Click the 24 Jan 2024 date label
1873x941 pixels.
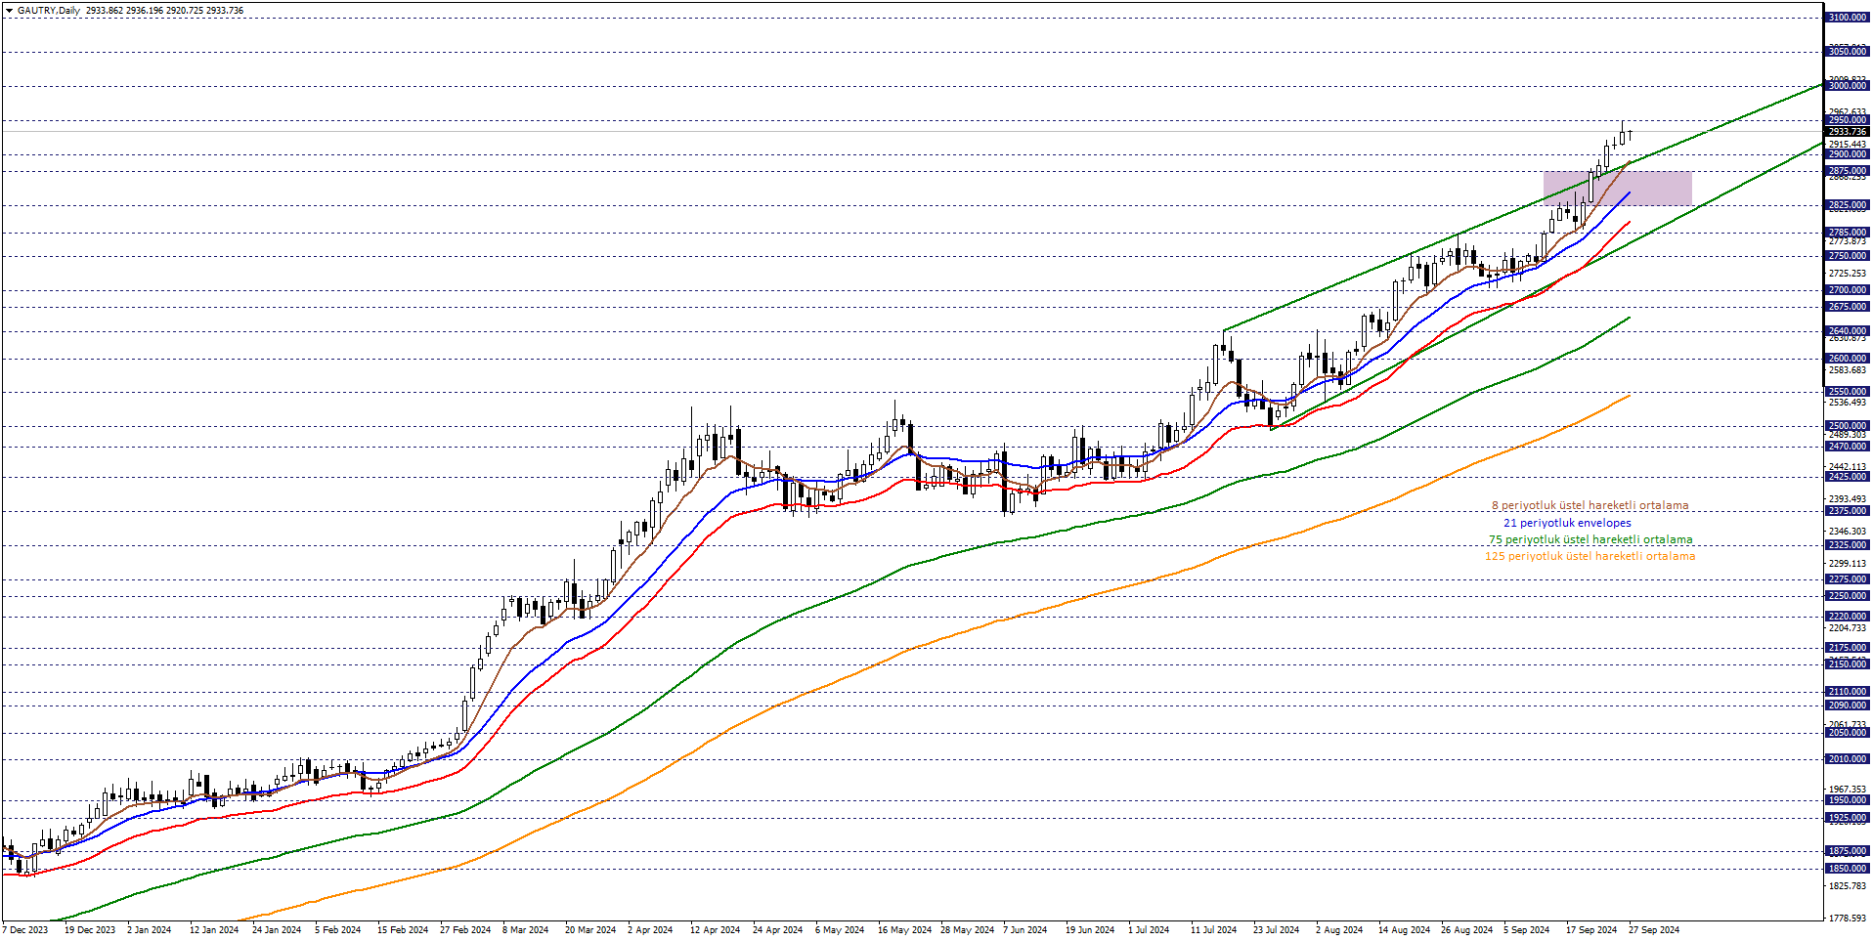pos(277,930)
